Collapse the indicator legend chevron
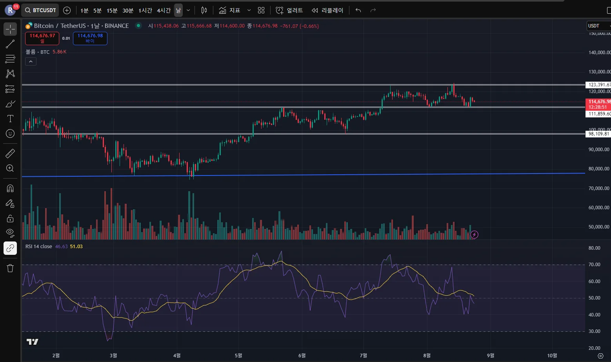This screenshot has height=362, width=611. tap(31, 61)
